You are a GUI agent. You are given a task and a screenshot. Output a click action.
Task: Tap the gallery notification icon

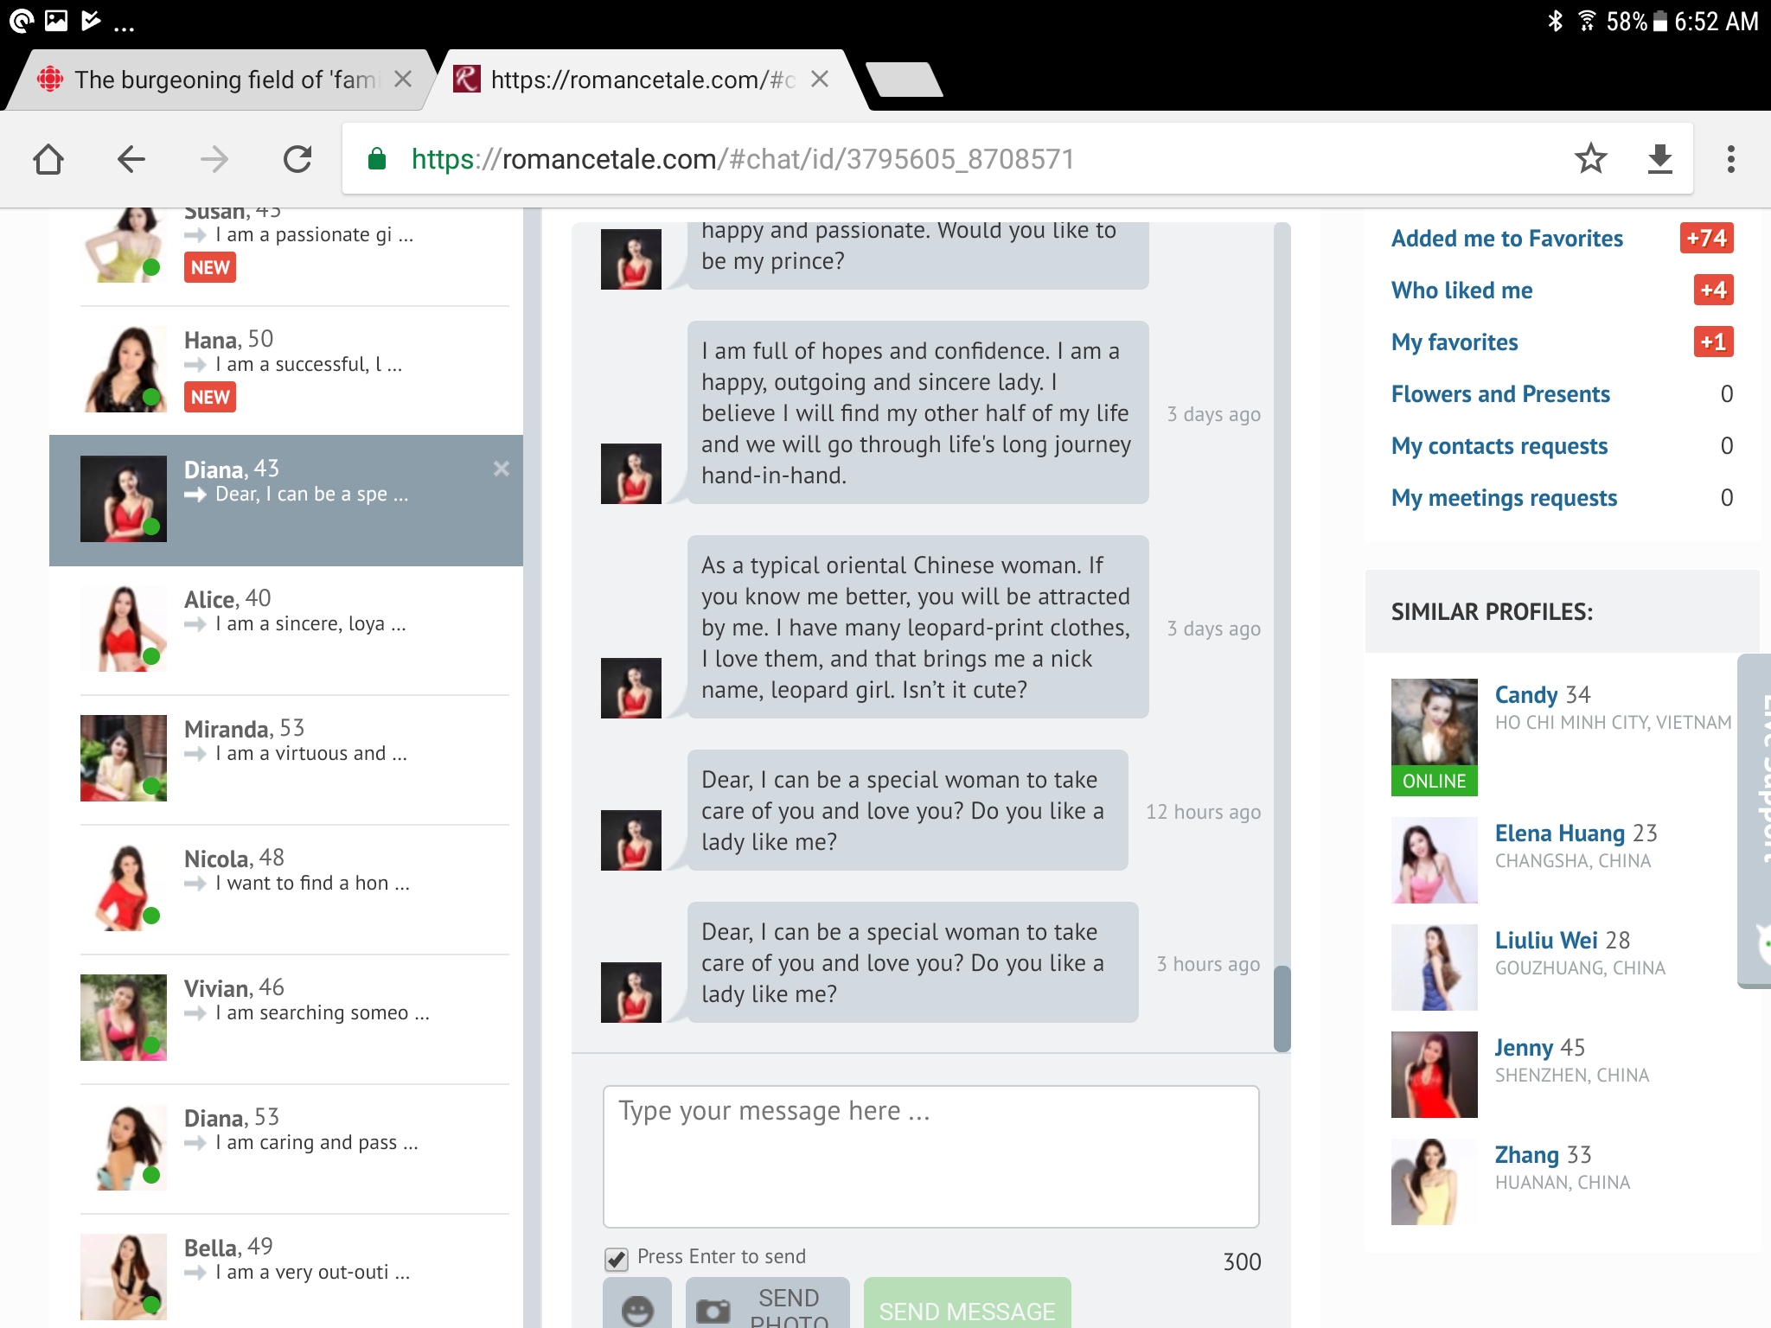pyautogui.click(x=55, y=21)
